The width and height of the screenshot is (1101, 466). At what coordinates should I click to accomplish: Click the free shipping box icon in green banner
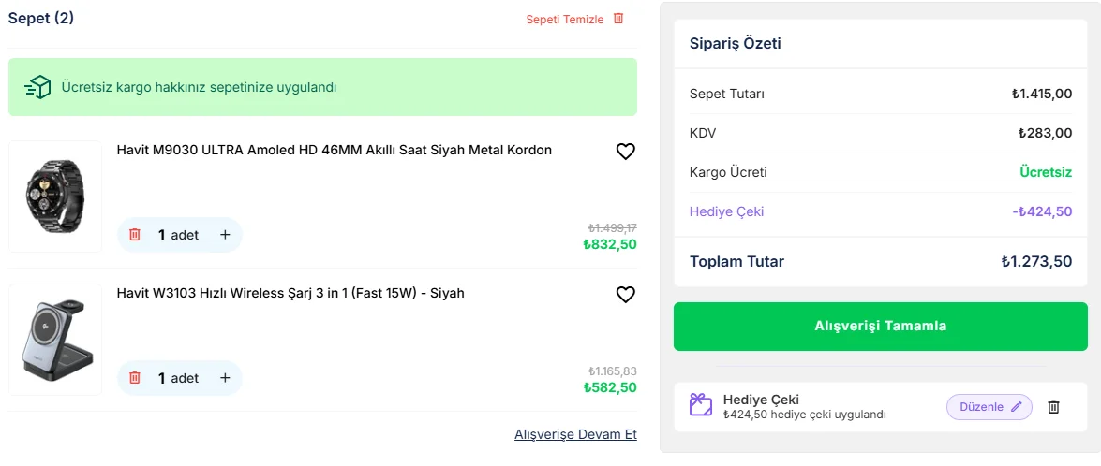[x=37, y=87]
